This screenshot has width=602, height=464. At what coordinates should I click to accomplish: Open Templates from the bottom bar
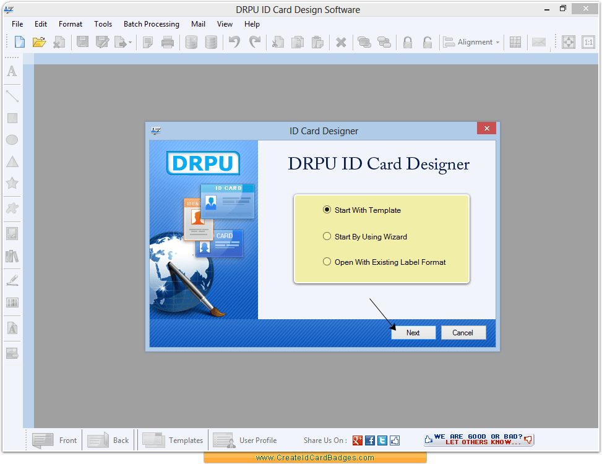(173, 440)
